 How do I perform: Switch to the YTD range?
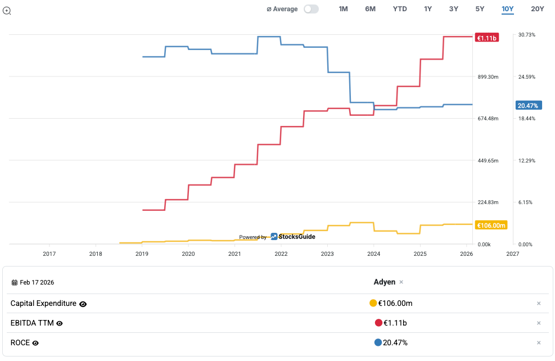[x=400, y=9]
